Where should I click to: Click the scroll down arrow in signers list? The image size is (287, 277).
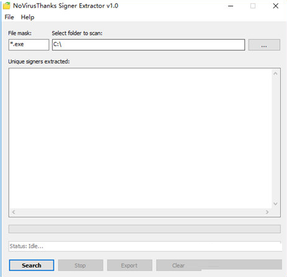click(x=275, y=204)
